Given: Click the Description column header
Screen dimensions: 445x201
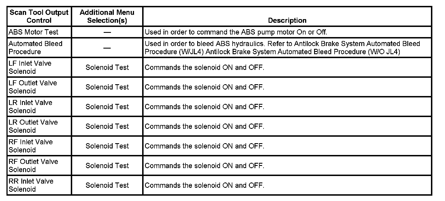Looking at the screenshot, I should click(287, 20).
